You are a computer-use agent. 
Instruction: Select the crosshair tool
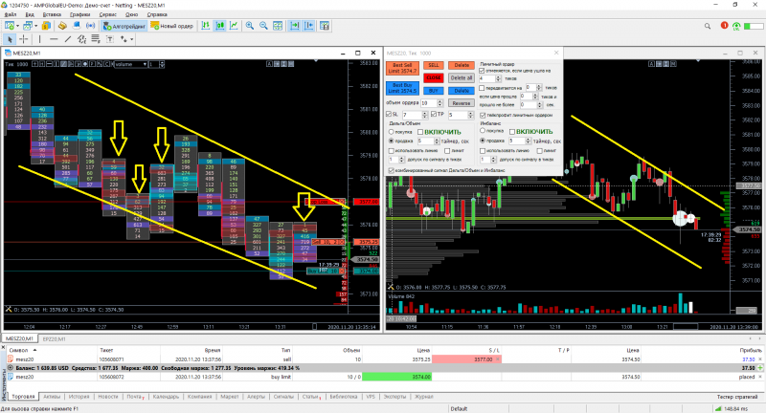pyautogui.click(x=23, y=39)
